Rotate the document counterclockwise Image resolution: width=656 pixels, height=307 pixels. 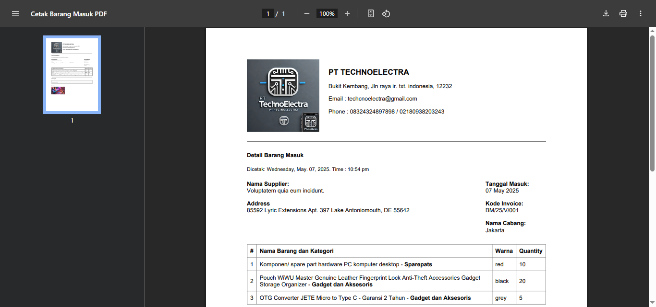point(386,13)
